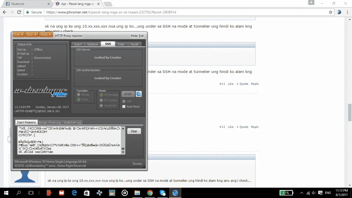This screenshot has height=198, width=352.
Task: Click the STOP button
Action: (128, 94)
